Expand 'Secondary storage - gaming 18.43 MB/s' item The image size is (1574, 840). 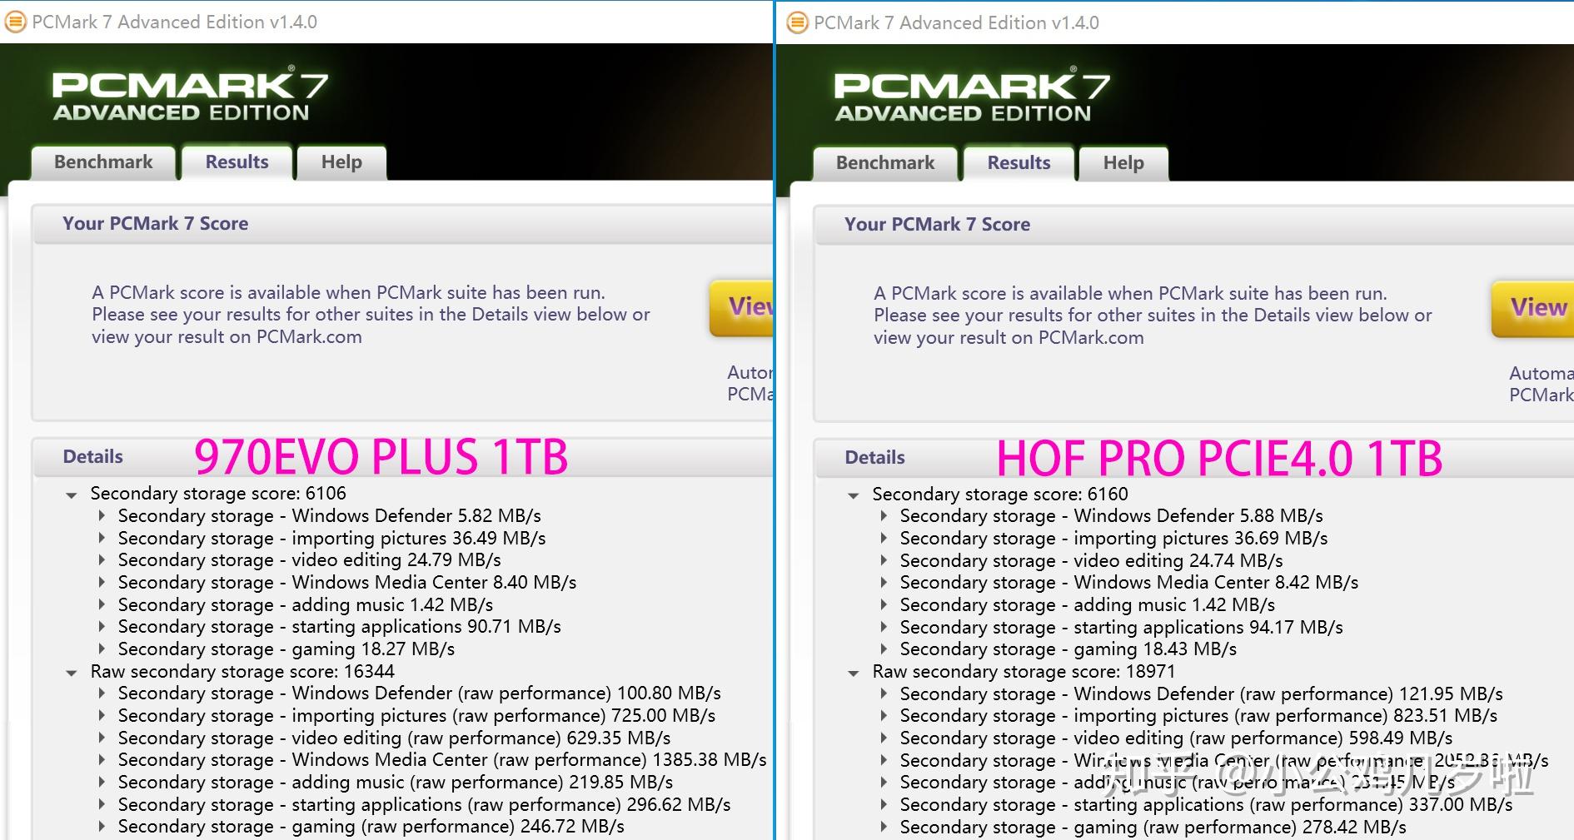[884, 649]
